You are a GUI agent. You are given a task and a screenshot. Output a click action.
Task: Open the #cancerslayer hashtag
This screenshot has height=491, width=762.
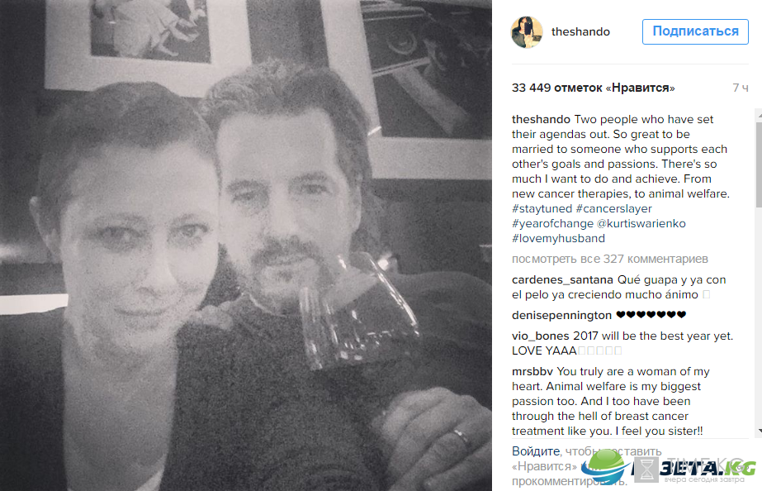[613, 209]
